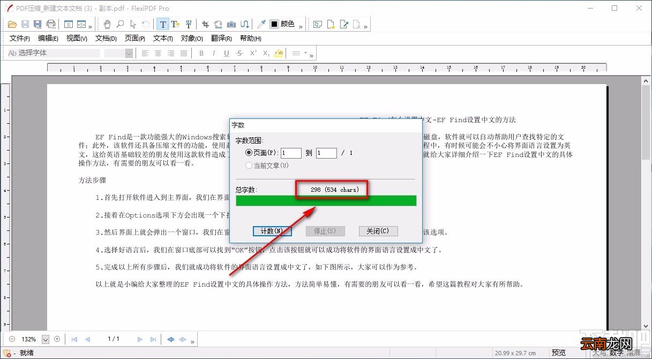Click the Insert new page icon
This screenshot has width=652, height=359.
coord(331,24)
